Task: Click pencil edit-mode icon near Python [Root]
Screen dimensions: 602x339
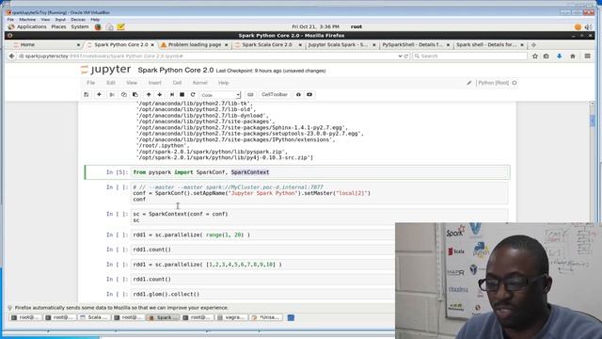Action: (469, 83)
